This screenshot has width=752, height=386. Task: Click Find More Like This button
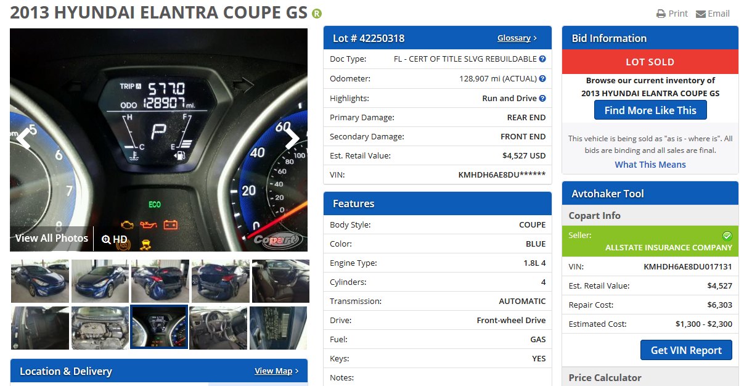pos(650,110)
